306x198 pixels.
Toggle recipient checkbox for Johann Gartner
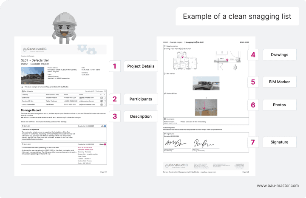[x=101, y=97]
